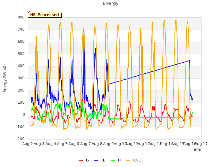Click the Aug 5 x-axis label
This screenshot has width=222, height=167.
pos(62,144)
